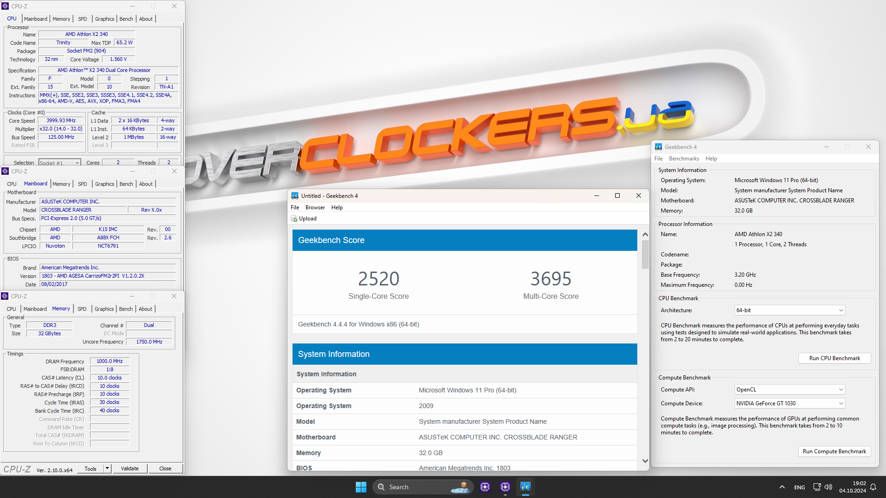Click the CPU-Z icon in the Mainboard window title bar

pyautogui.click(x=5, y=171)
